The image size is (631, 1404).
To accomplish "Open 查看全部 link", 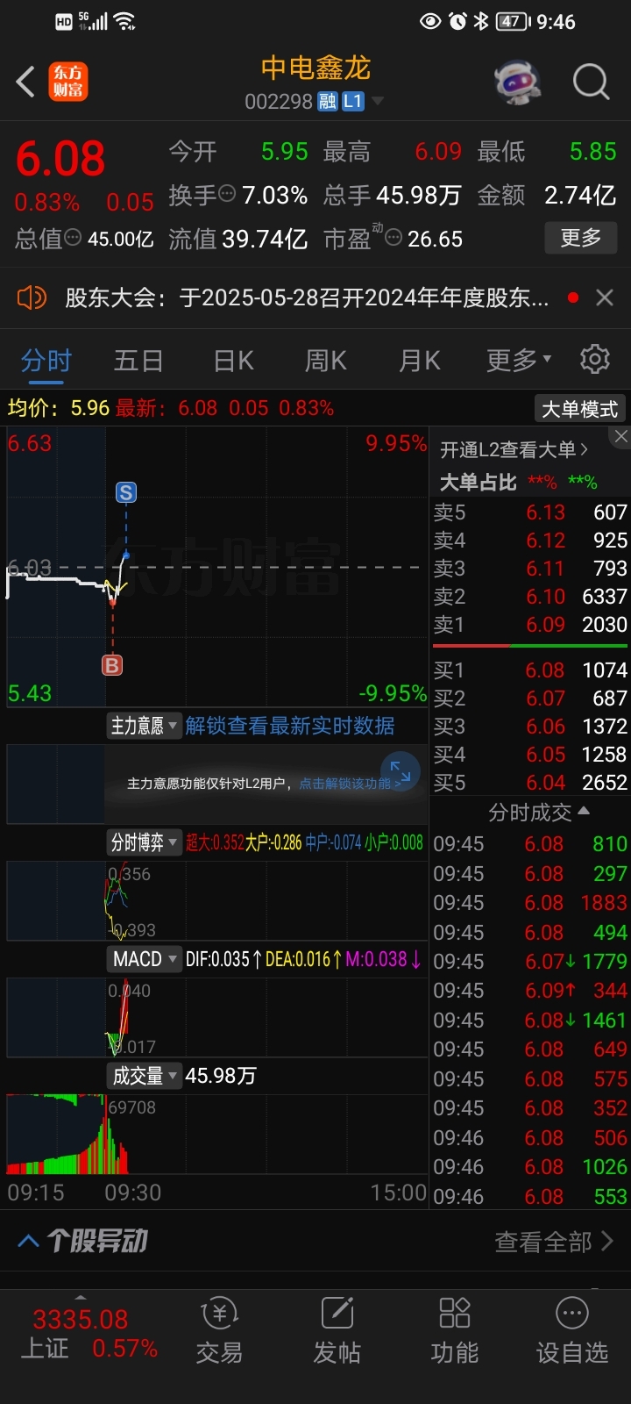I will 554,1242.
